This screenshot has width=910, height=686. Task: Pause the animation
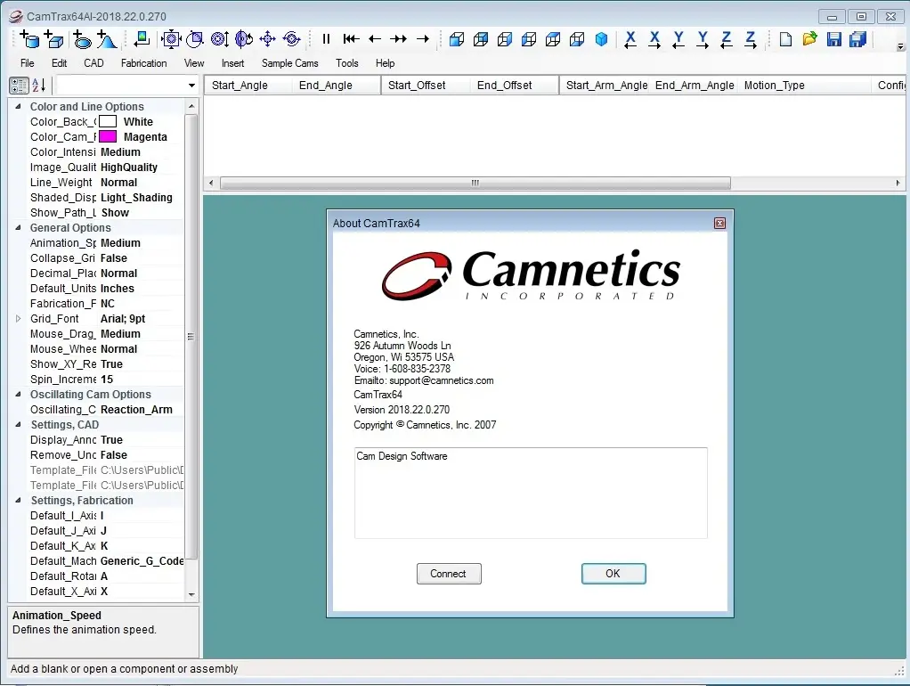(326, 39)
